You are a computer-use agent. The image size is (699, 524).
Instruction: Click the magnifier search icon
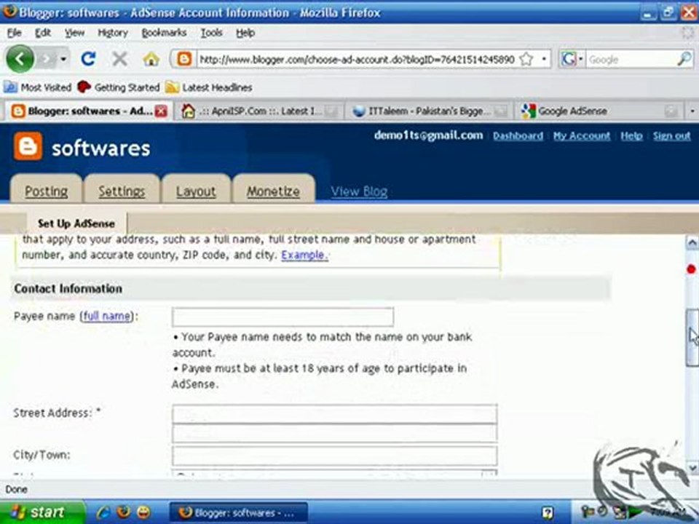click(x=684, y=59)
